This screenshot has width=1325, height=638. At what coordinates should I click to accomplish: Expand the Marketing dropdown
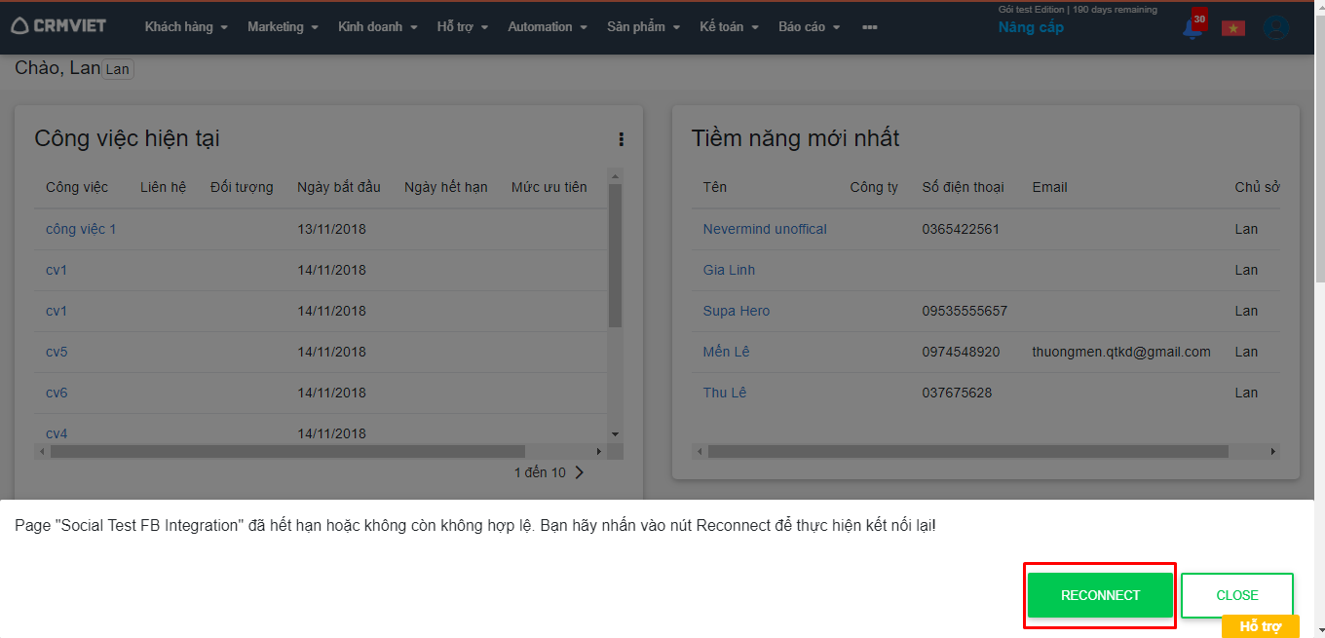tap(283, 27)
